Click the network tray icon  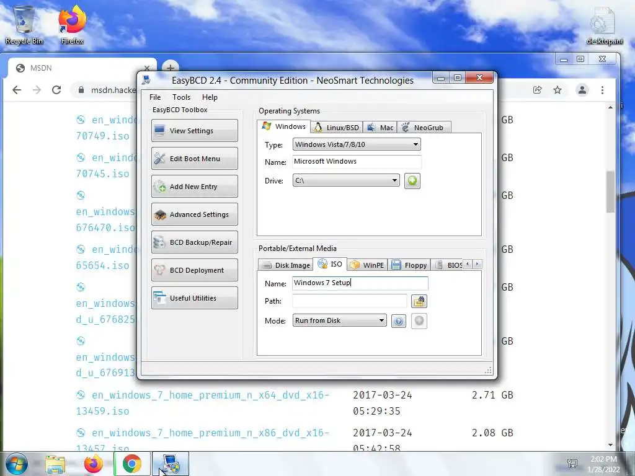[572, 464]
